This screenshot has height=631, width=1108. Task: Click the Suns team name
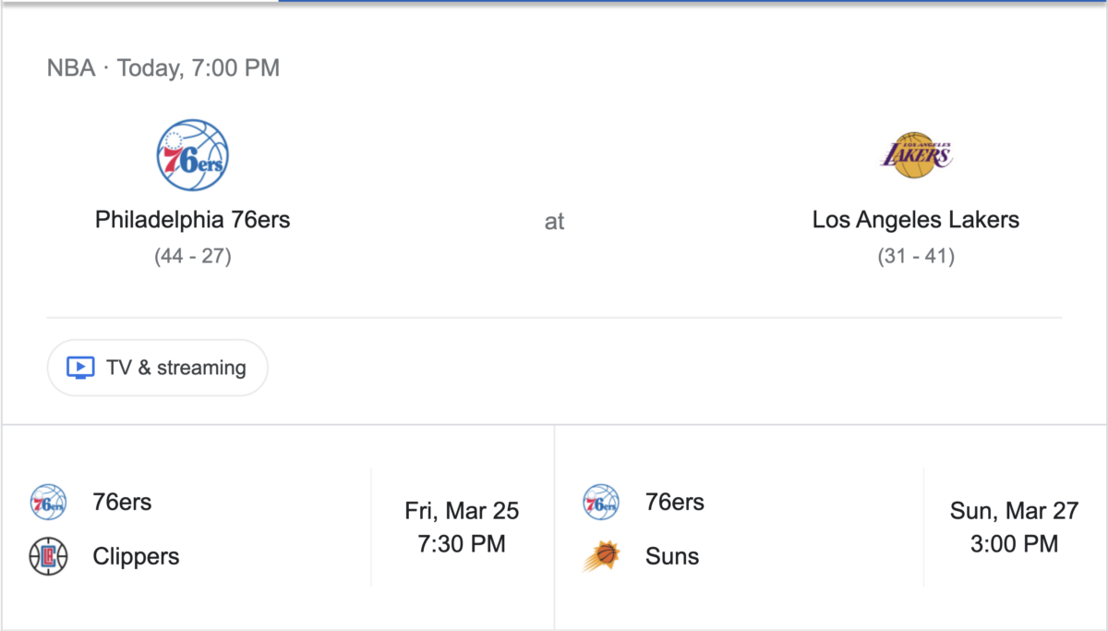672,556
